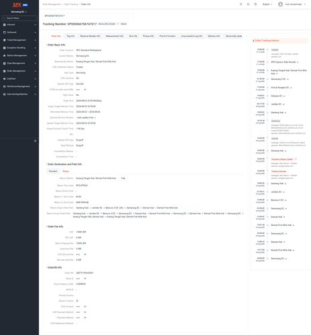Open the English language dropdown
311x335 pixels.
point(267,4)
